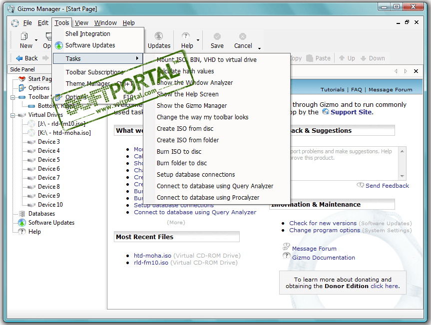Open the toolbar overflow arrow after Cancel

tap(259, 48)
